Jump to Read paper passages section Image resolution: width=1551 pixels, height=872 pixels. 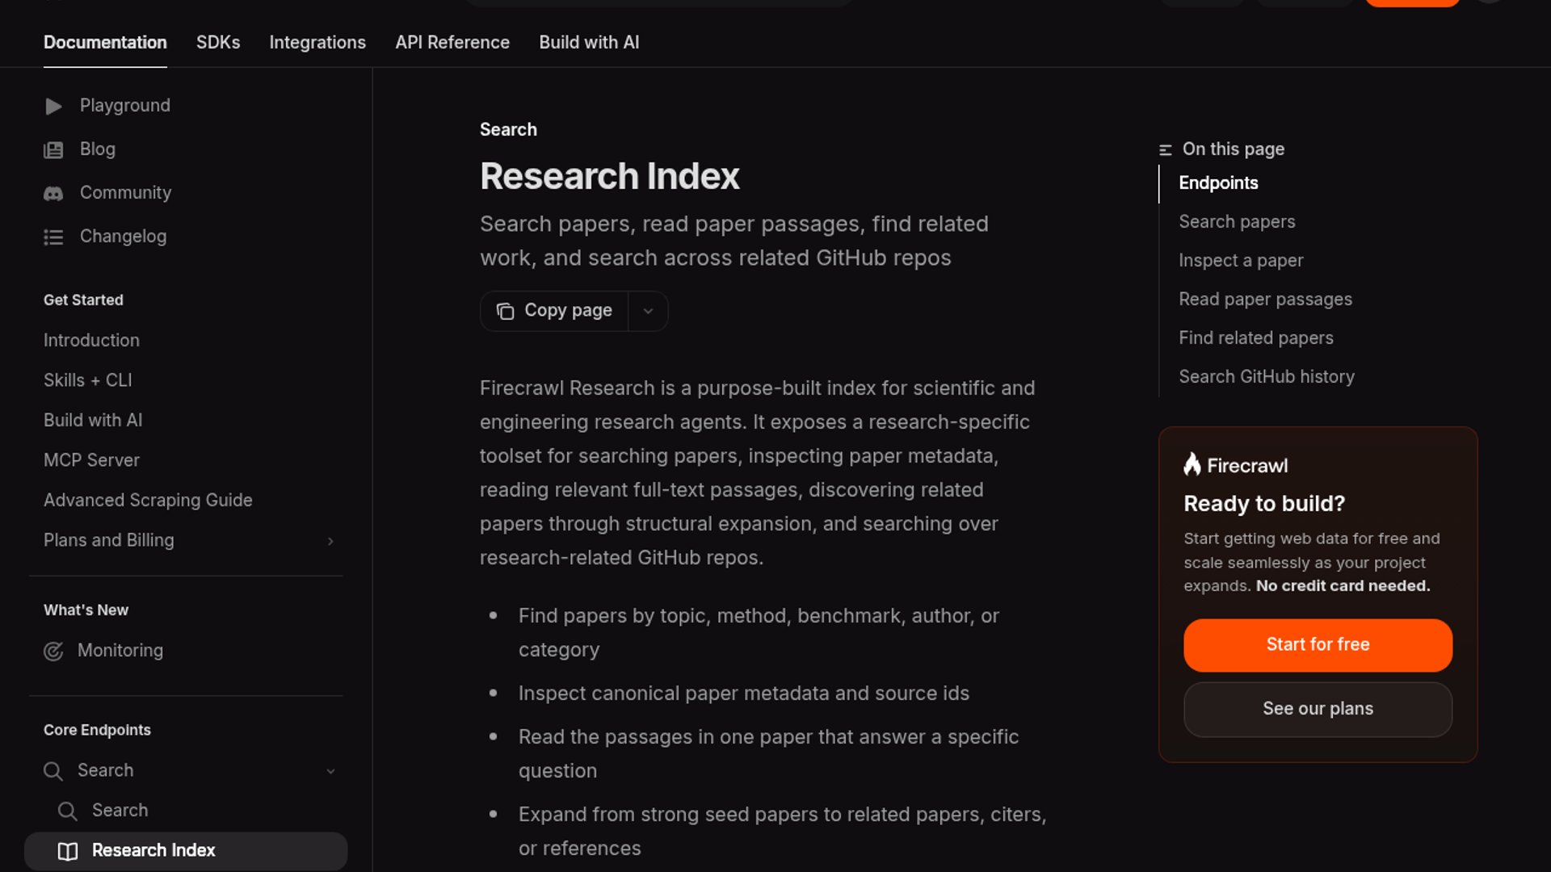pos(1265,300)
